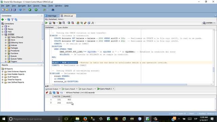Click the Open folder icon in main toolbar

7,10
